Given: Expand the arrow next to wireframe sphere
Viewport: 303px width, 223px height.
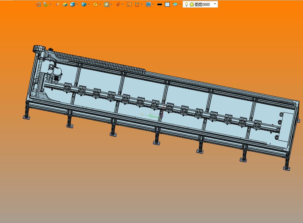Looking at the screenshot, I should click(100, 4).
